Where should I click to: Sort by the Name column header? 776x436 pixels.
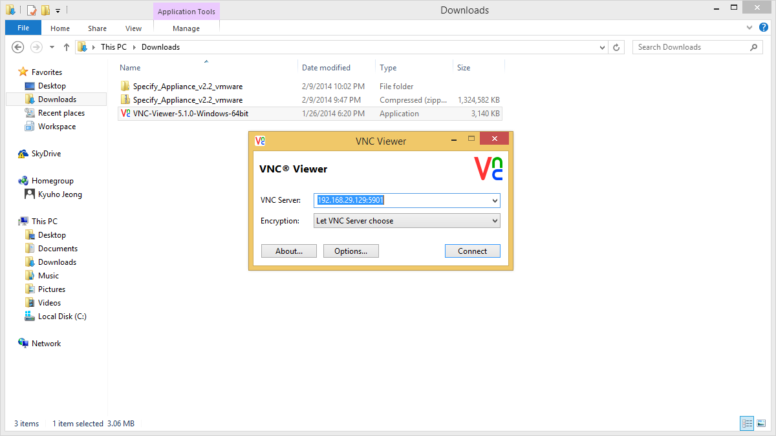point(130,68)
